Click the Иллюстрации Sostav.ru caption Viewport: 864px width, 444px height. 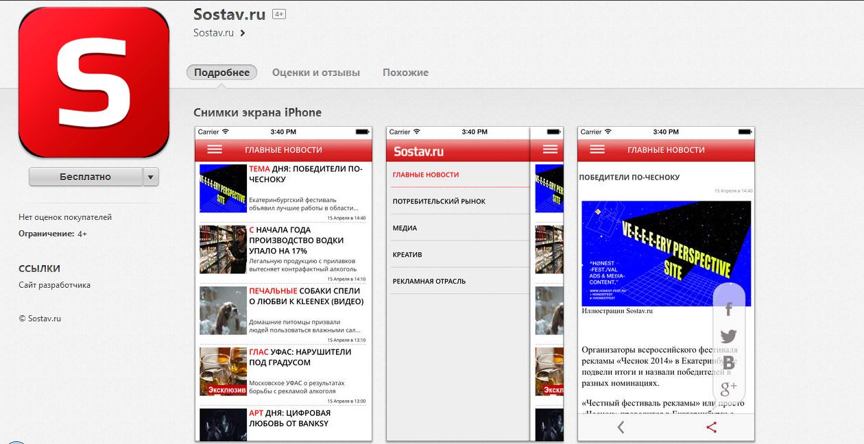click(x=617, y=310)
